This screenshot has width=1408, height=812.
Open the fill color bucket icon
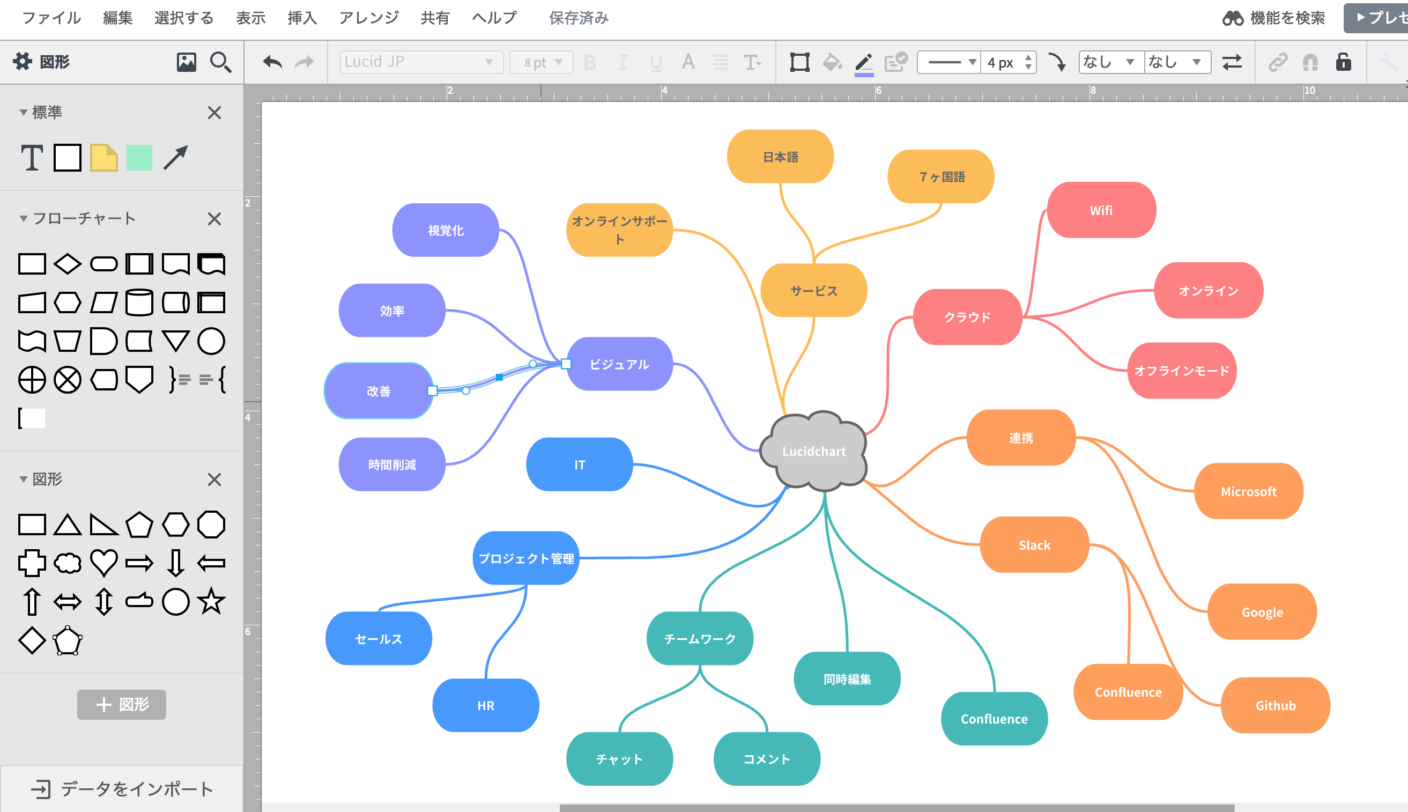pos(832,62)
